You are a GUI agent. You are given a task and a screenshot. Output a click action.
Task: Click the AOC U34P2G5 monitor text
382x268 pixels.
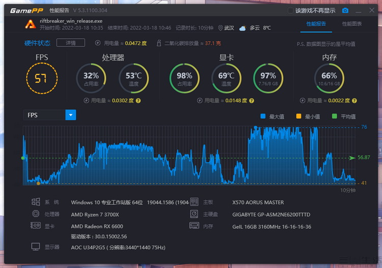point(118,248)
